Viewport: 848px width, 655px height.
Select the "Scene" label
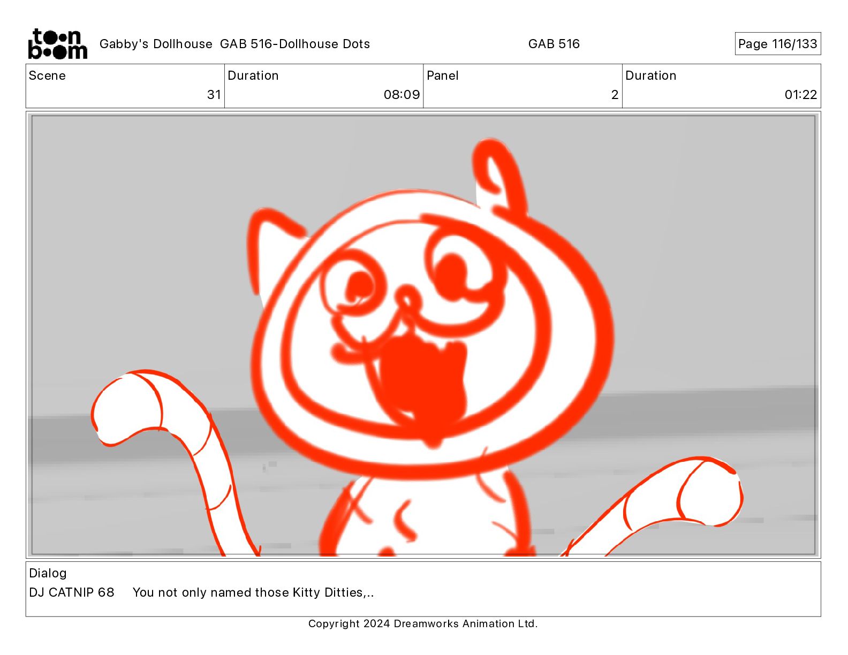pyautogui.click(x=47, y=75)
